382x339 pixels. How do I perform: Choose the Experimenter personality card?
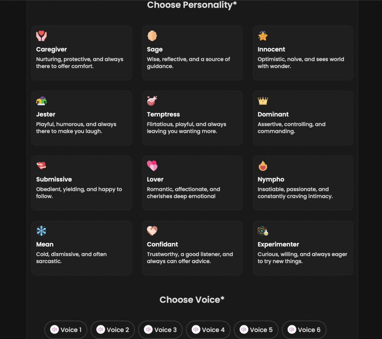point(303,248)
